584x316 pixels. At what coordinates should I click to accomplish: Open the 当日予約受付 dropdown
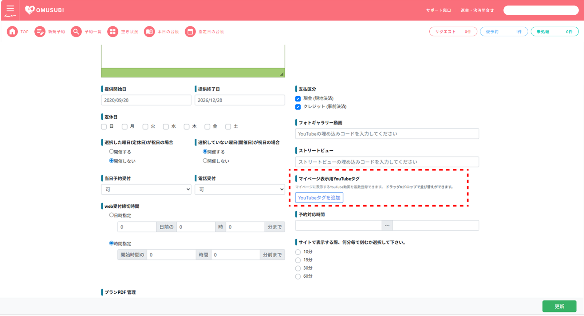coord(146,189)
